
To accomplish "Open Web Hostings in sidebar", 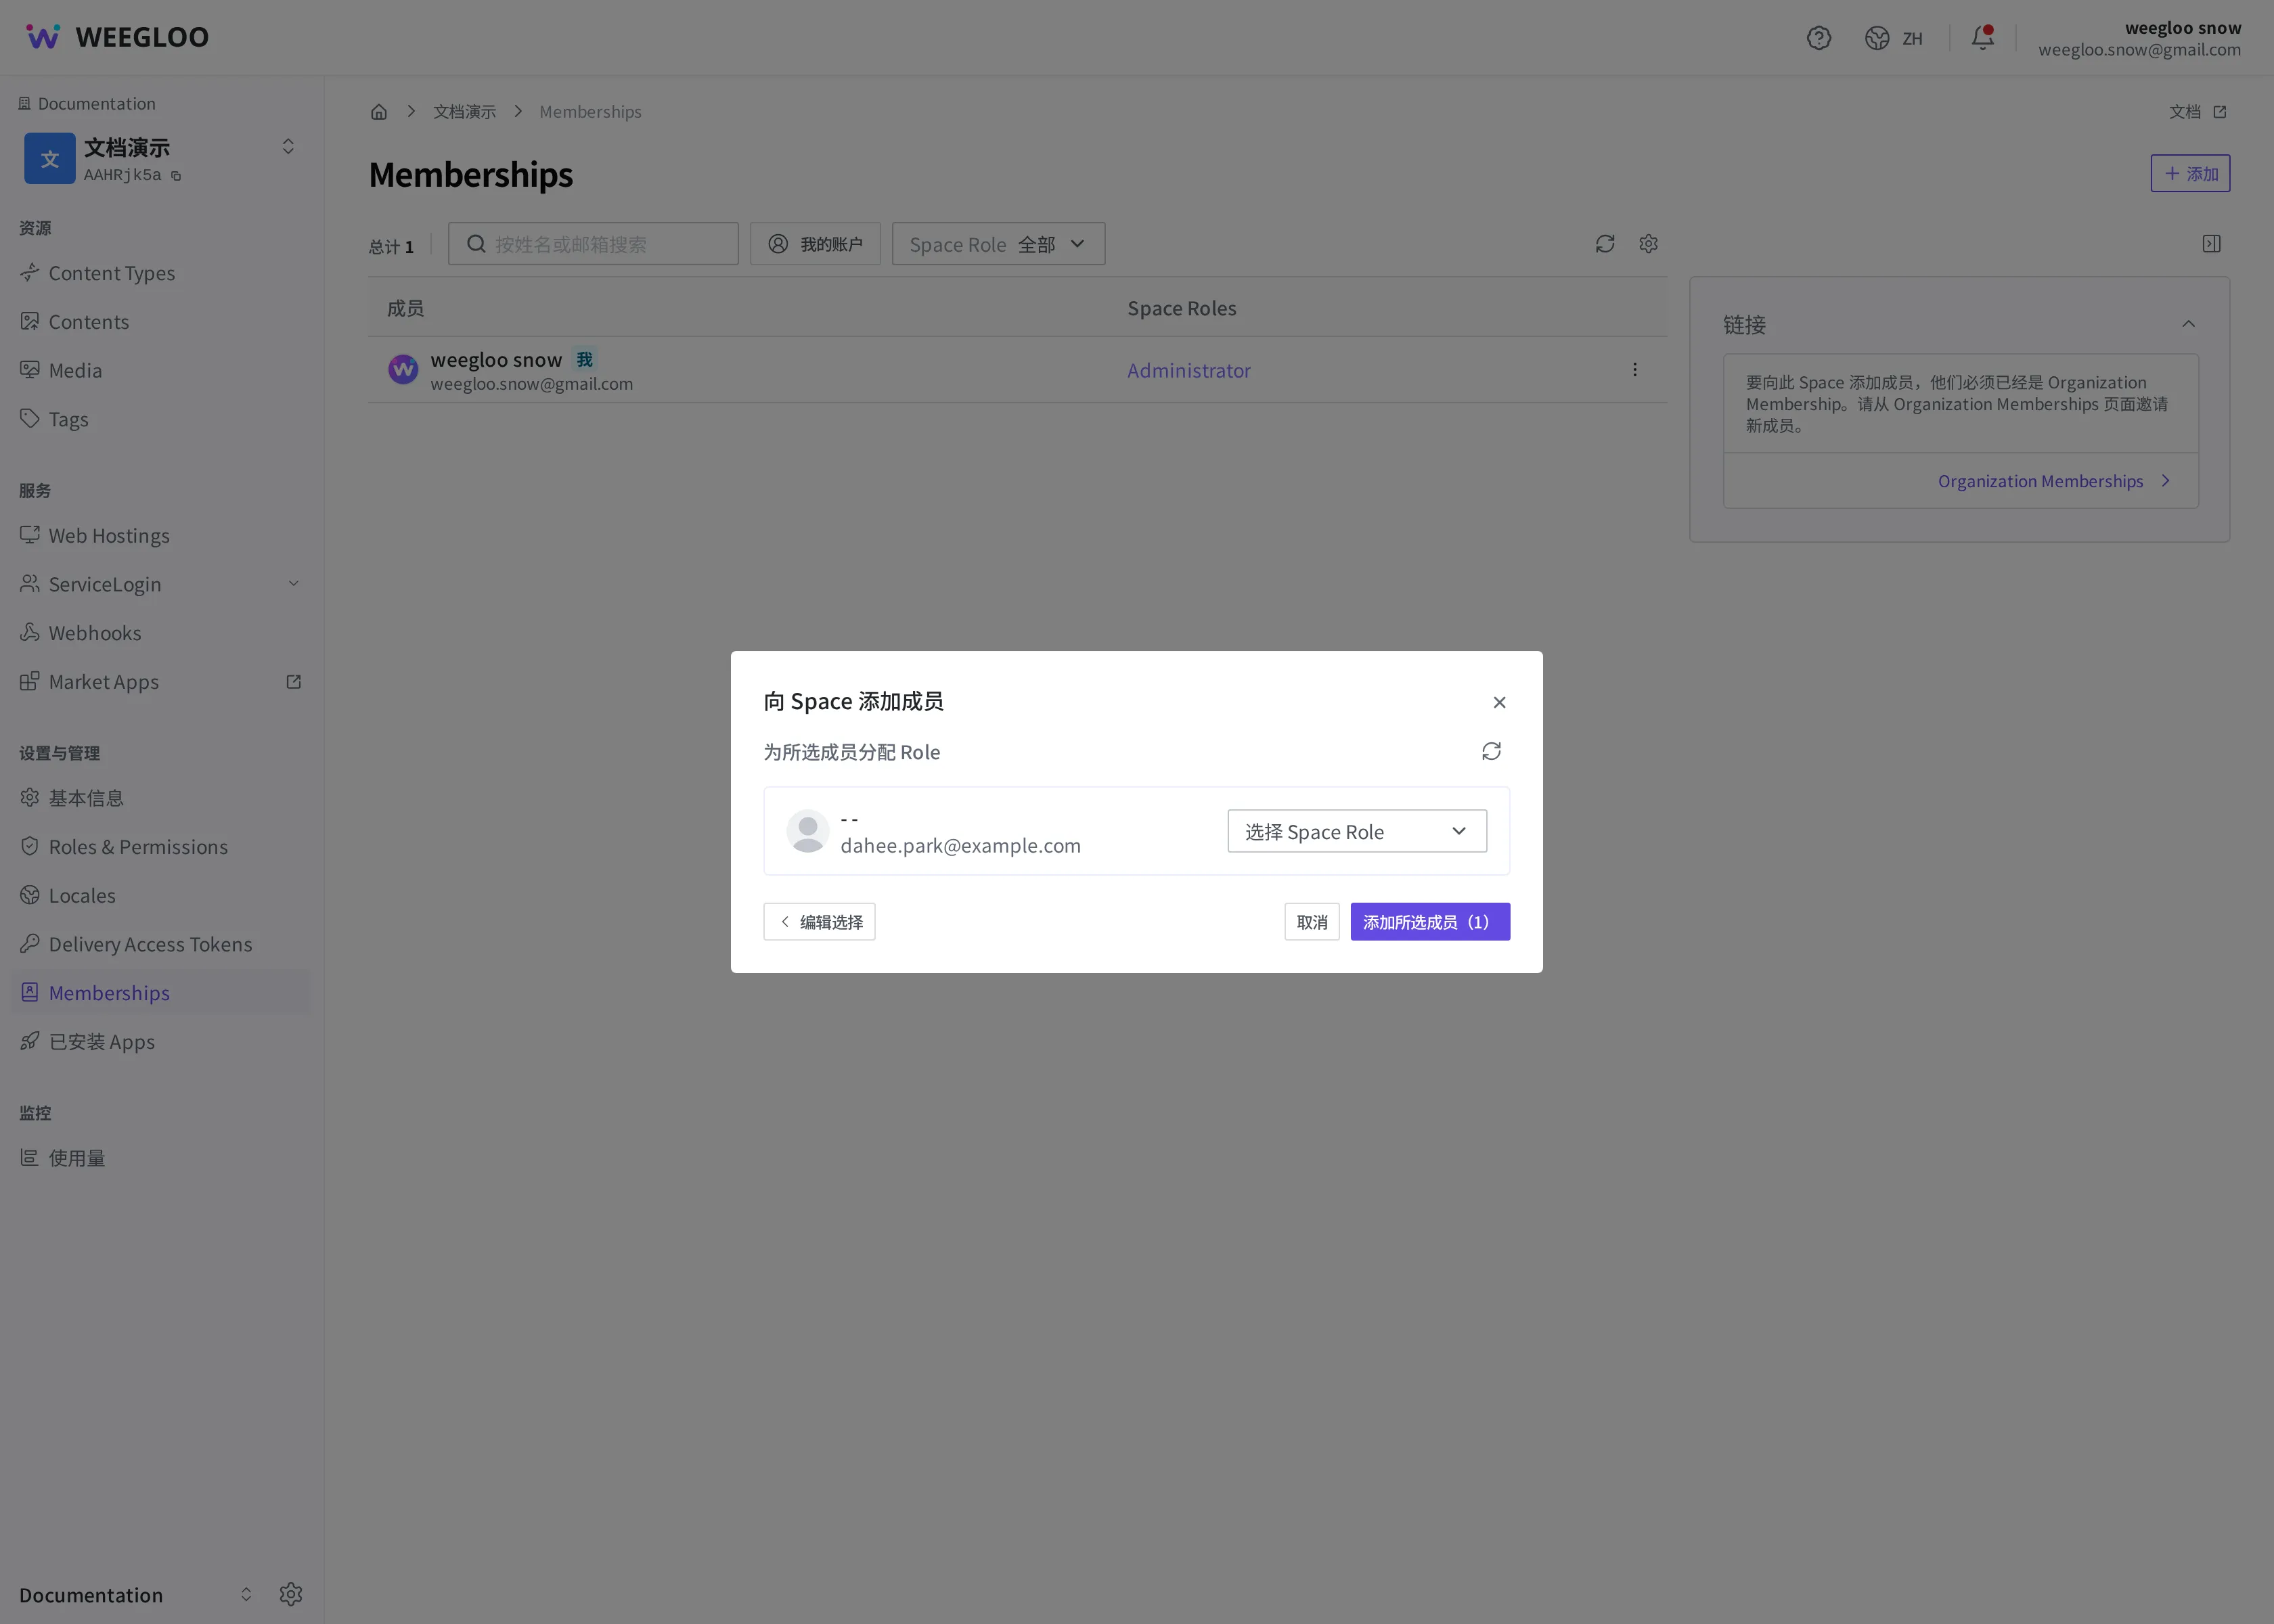I will (160, 536).
